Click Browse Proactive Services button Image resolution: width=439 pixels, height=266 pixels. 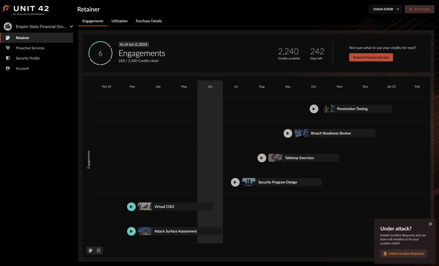coord(371,57)
